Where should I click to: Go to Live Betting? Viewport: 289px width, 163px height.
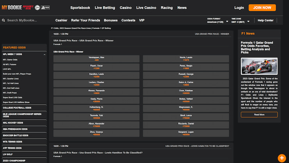[105, 8]
